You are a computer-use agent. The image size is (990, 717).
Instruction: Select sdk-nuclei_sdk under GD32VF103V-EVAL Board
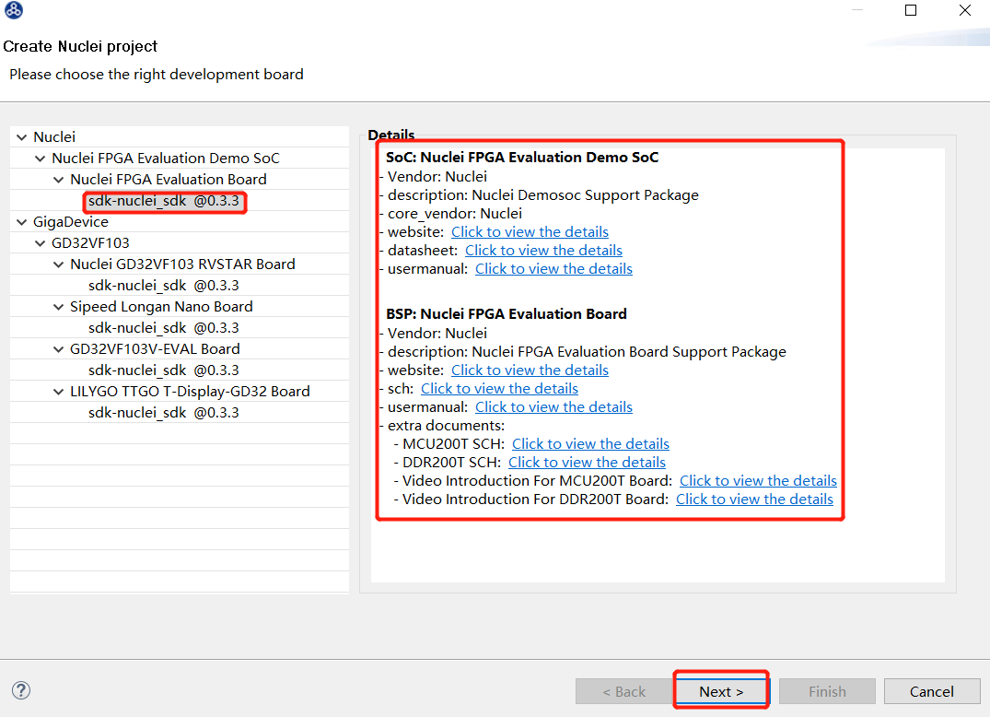[164, 370]
